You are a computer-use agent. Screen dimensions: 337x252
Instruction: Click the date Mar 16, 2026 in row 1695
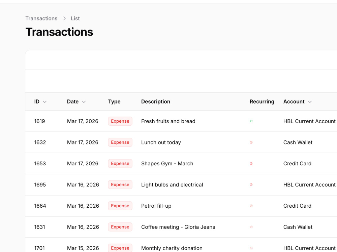click(83, 185)
